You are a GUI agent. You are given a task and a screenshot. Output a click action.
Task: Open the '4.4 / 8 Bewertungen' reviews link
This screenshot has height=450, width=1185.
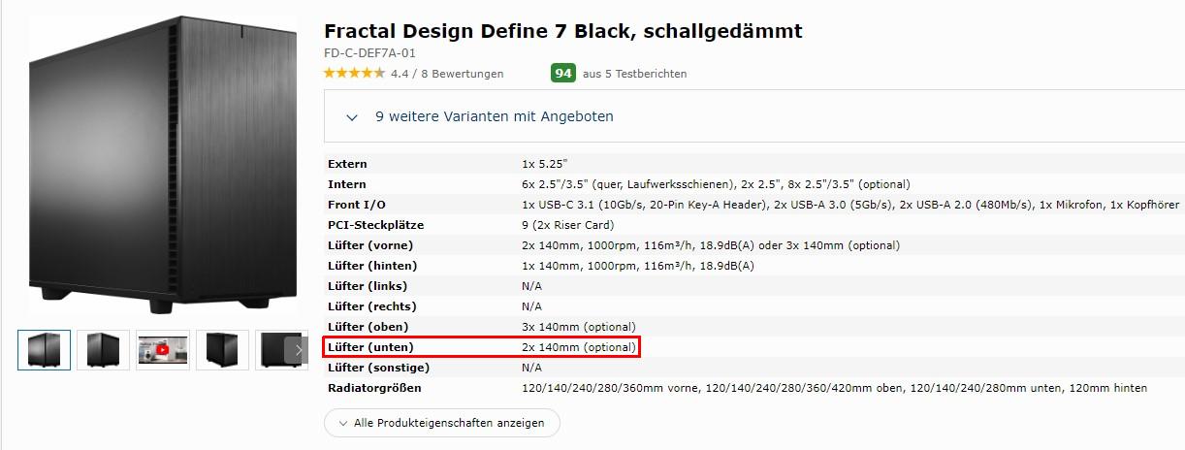point(447,74)
